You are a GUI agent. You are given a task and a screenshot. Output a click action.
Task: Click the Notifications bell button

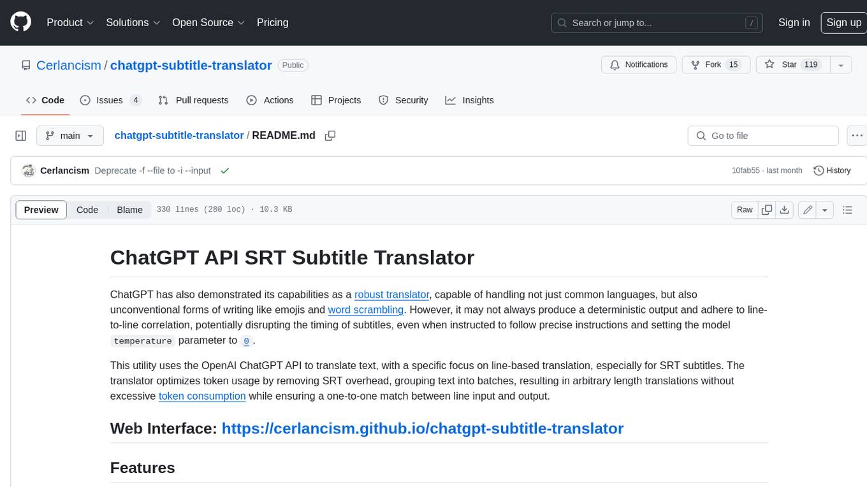click(x=639, y=64)
